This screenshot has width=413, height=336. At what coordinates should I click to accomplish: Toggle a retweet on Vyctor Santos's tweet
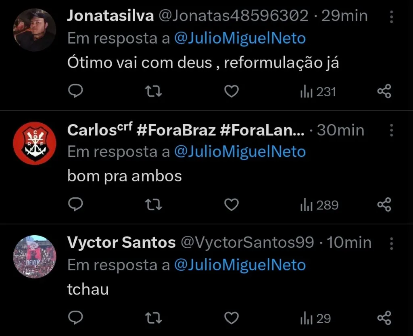point(153,318)
